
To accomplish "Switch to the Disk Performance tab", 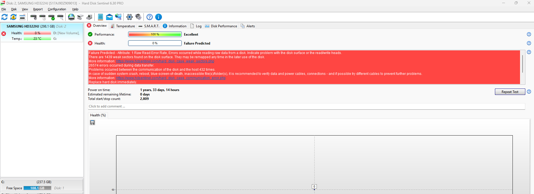I will tap(221, 26).
